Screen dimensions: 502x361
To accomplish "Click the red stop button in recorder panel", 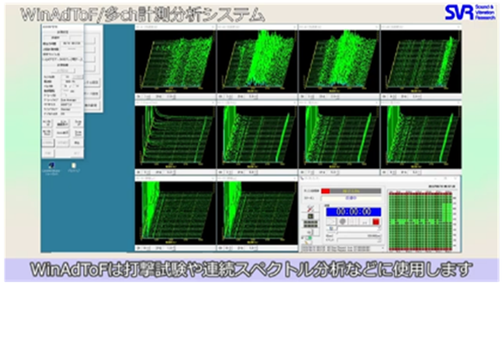I will (x=376, y=221).
